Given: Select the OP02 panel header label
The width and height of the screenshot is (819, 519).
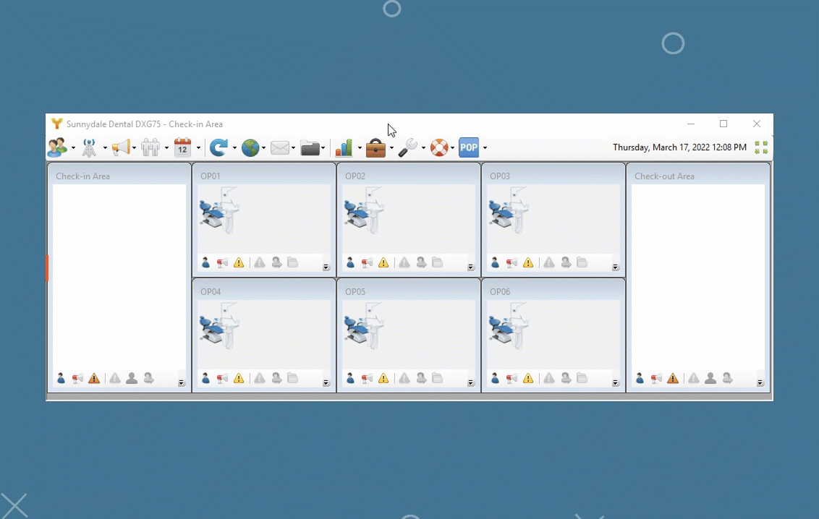Looking at the screenshot, I should tap(355, 176).
